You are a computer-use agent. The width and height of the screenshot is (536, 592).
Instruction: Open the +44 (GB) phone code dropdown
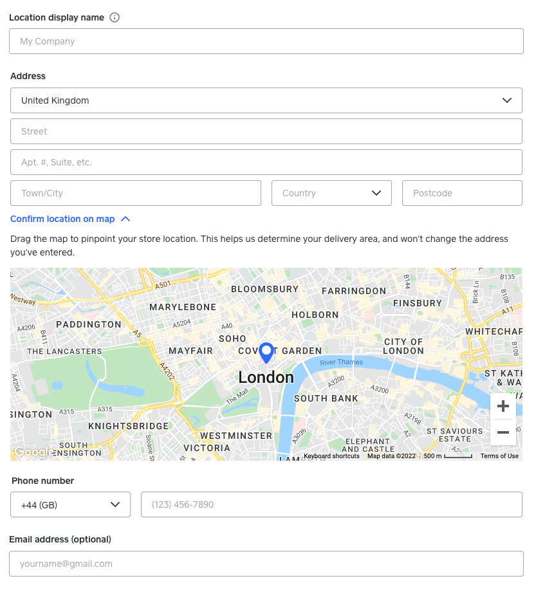(70, 504)
